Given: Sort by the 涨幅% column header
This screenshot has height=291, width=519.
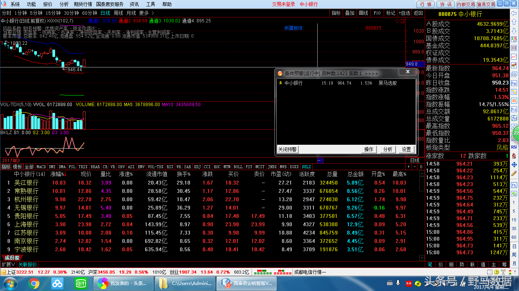Looking at the screenshot, I should coord(58,174).
